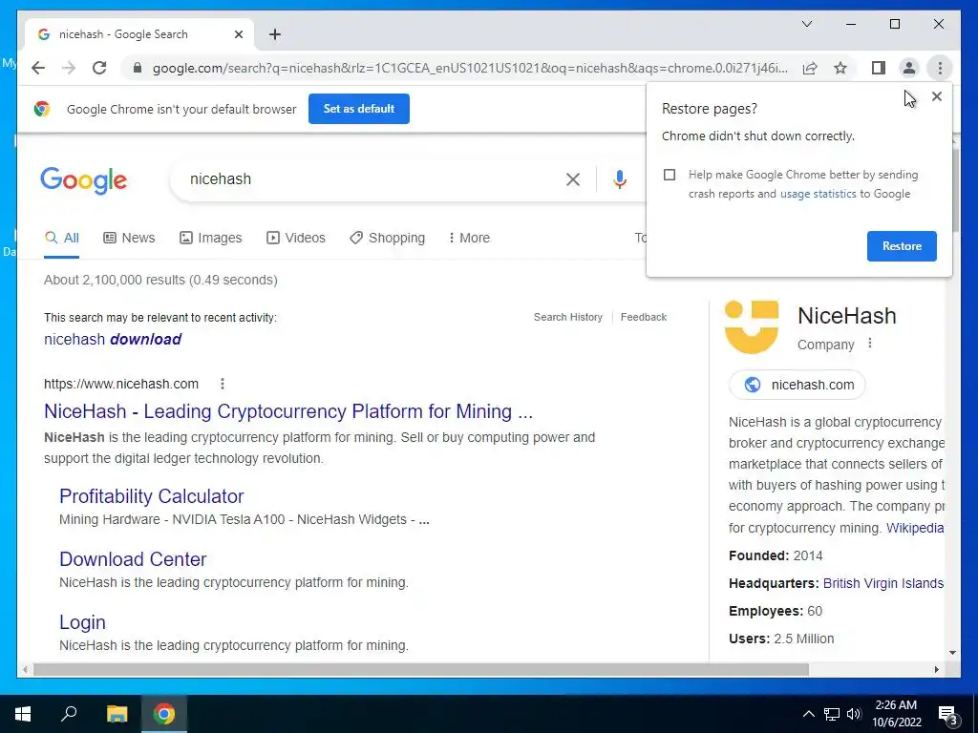Open Profitability Calculator sitelink

(152, 496)
